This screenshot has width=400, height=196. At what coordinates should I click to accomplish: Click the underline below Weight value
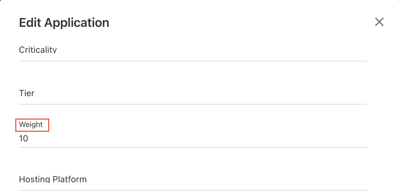click(192, 147)
